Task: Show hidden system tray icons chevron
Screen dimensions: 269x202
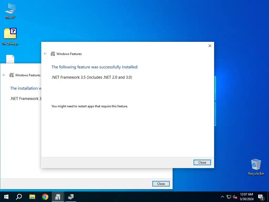Action: click(222, 197)
